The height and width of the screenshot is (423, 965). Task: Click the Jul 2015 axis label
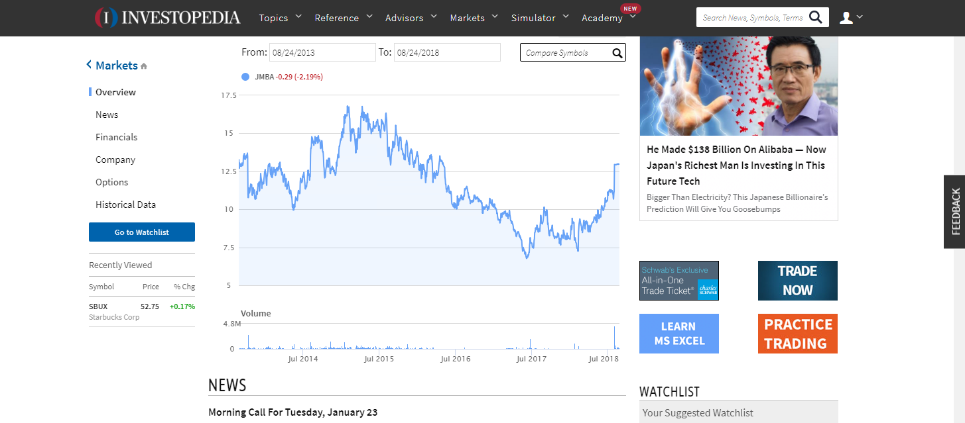tap(379, 359)
